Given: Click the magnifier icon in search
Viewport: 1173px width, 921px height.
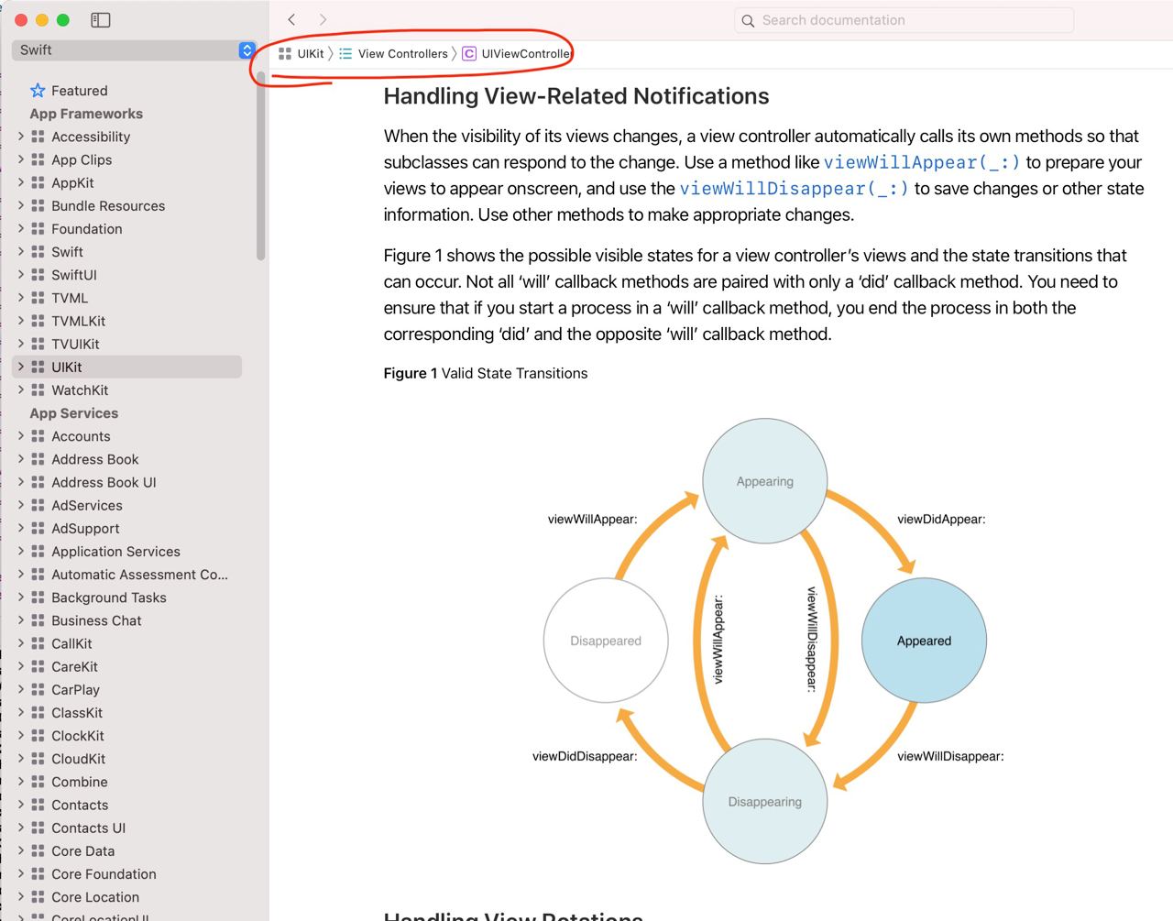Looking at the screenshot, I should coord(748,20).
